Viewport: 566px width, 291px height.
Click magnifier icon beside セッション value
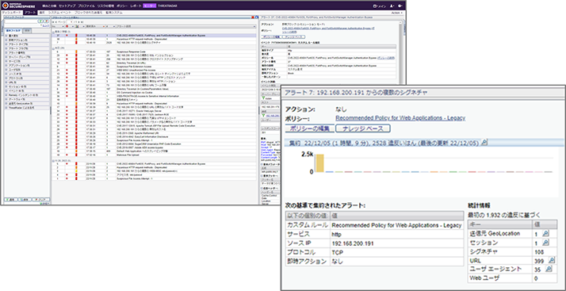(545, 243)
